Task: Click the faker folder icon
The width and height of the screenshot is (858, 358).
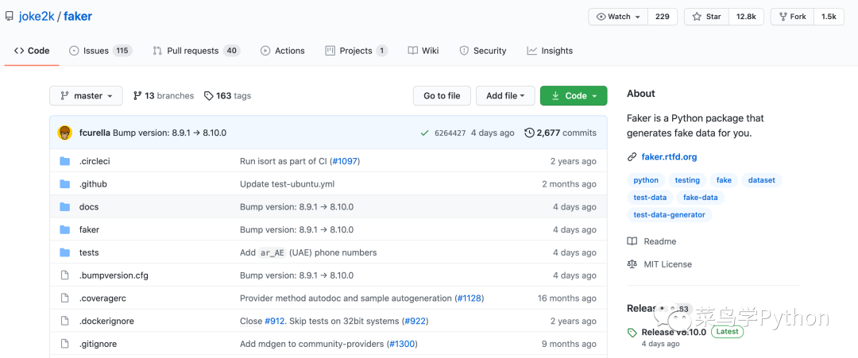Action: pos(65,229)
